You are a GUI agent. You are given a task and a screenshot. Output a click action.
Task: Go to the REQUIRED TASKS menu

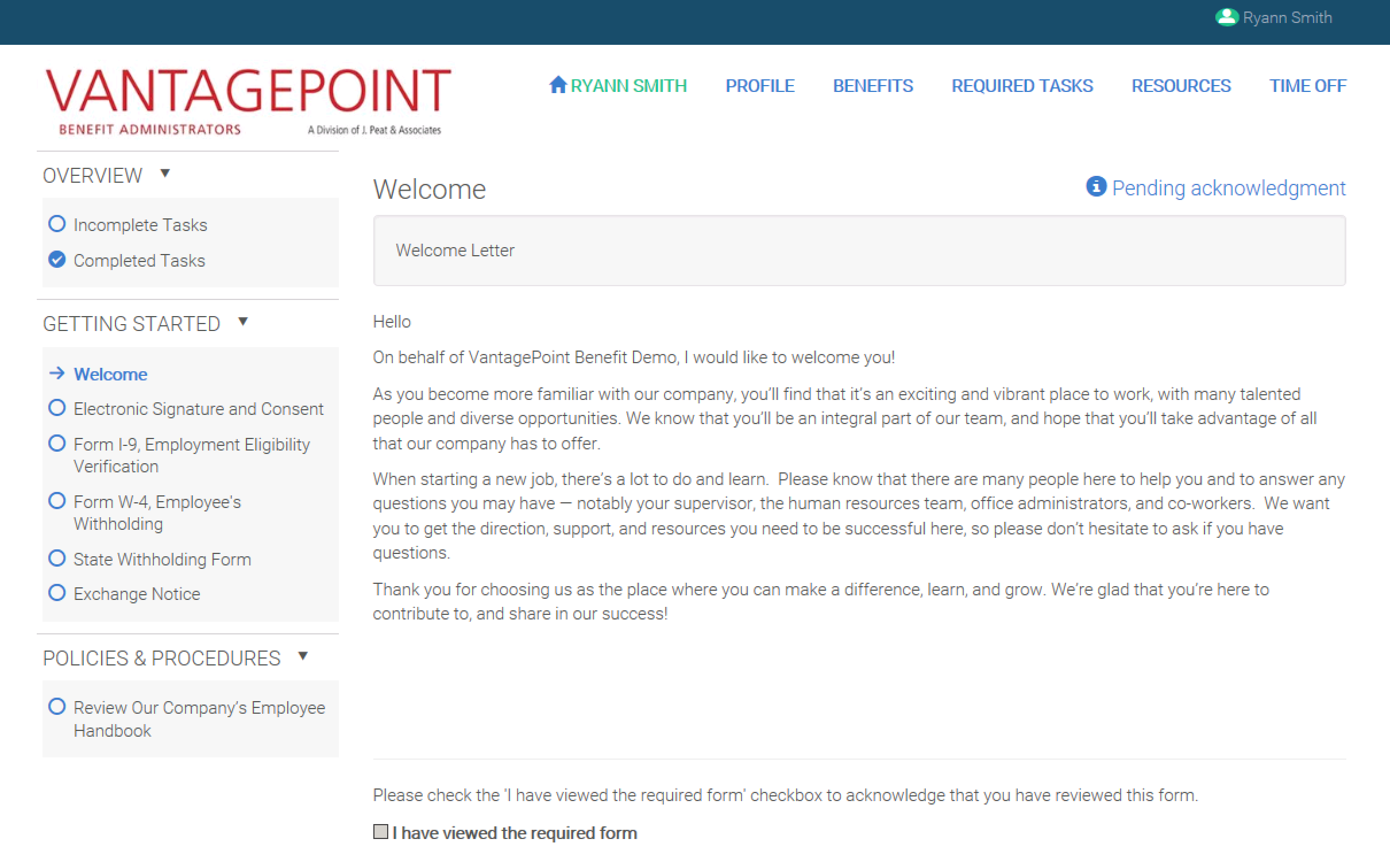(1022, 86)
